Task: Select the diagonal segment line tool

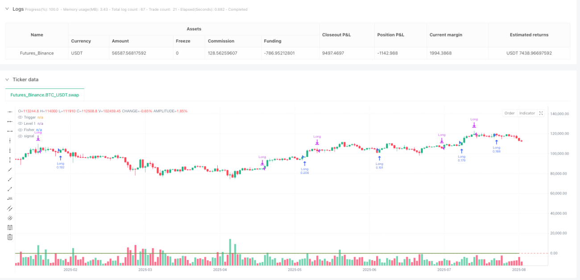Action: (x=10, y=189)
